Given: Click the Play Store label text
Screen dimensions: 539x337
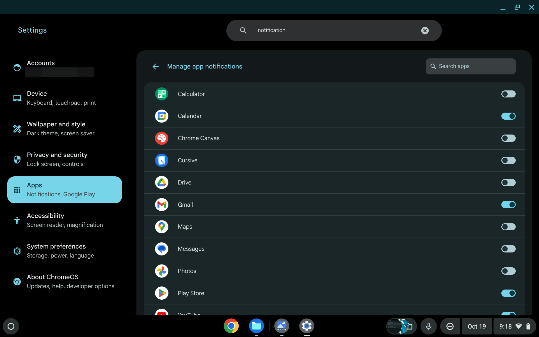Looking at the screenshot, I should pyautogui.click(x=191, y=293).
